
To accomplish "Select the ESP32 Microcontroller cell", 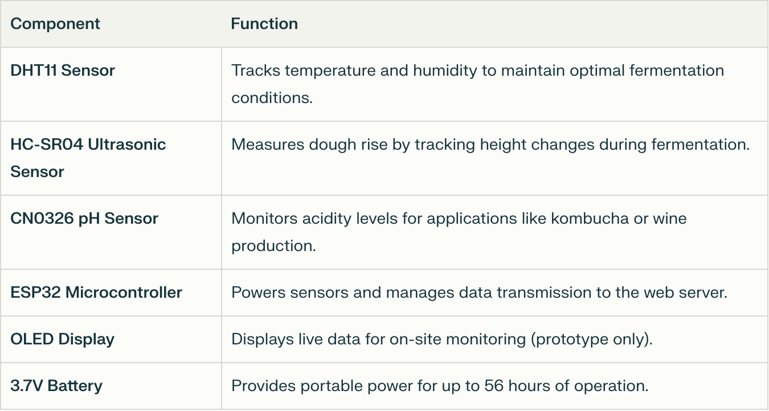I will pyautogui.click(x=96, y=293).
